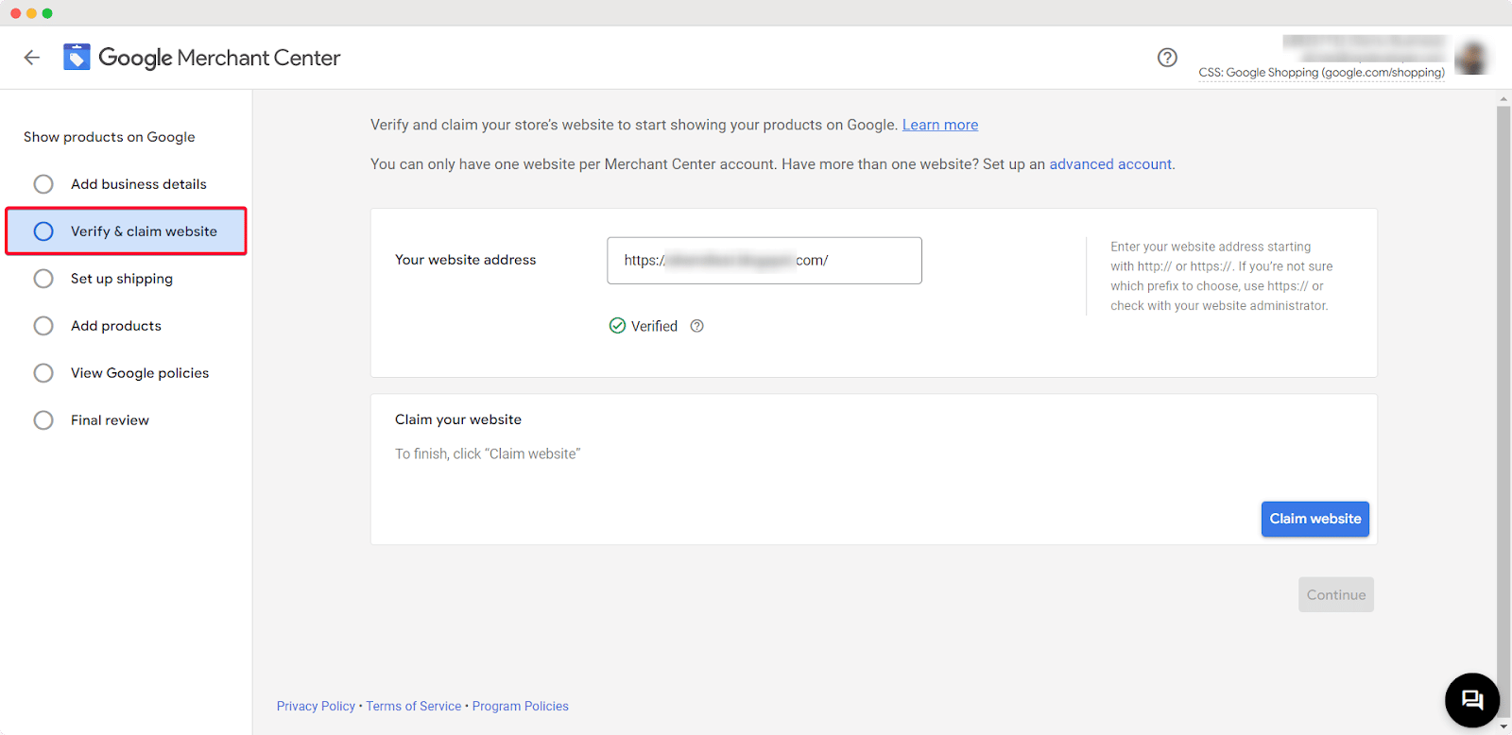This screenshot has height=735, width=1512.
Task: Click the Claim website button
Action: pyautogui.click(x=1314, y=519)
